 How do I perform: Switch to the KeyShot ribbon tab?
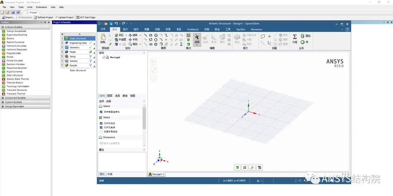pos(241,29)
